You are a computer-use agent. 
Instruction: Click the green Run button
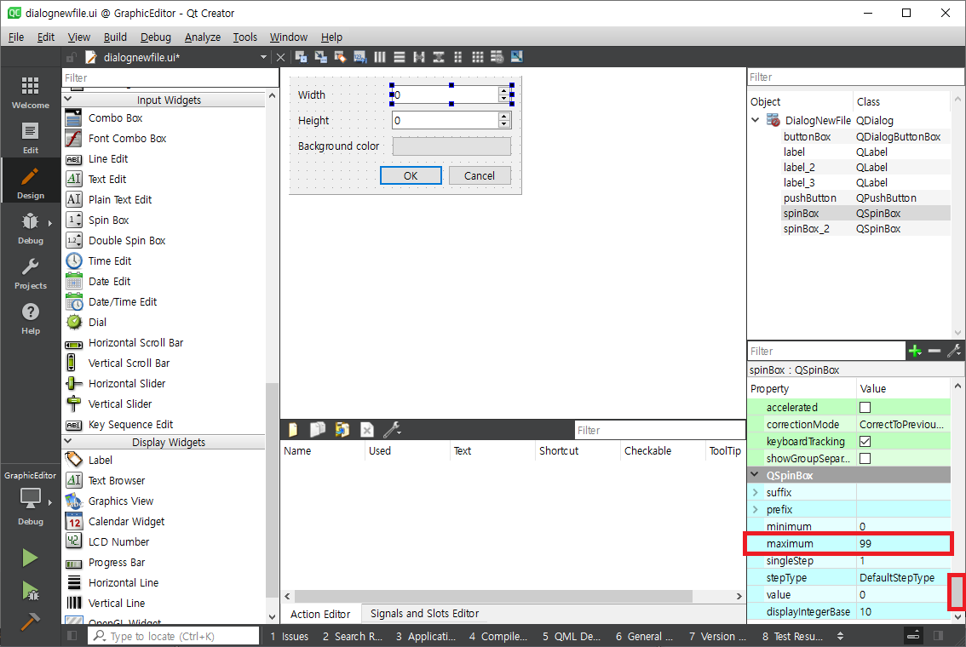(30, 558)
